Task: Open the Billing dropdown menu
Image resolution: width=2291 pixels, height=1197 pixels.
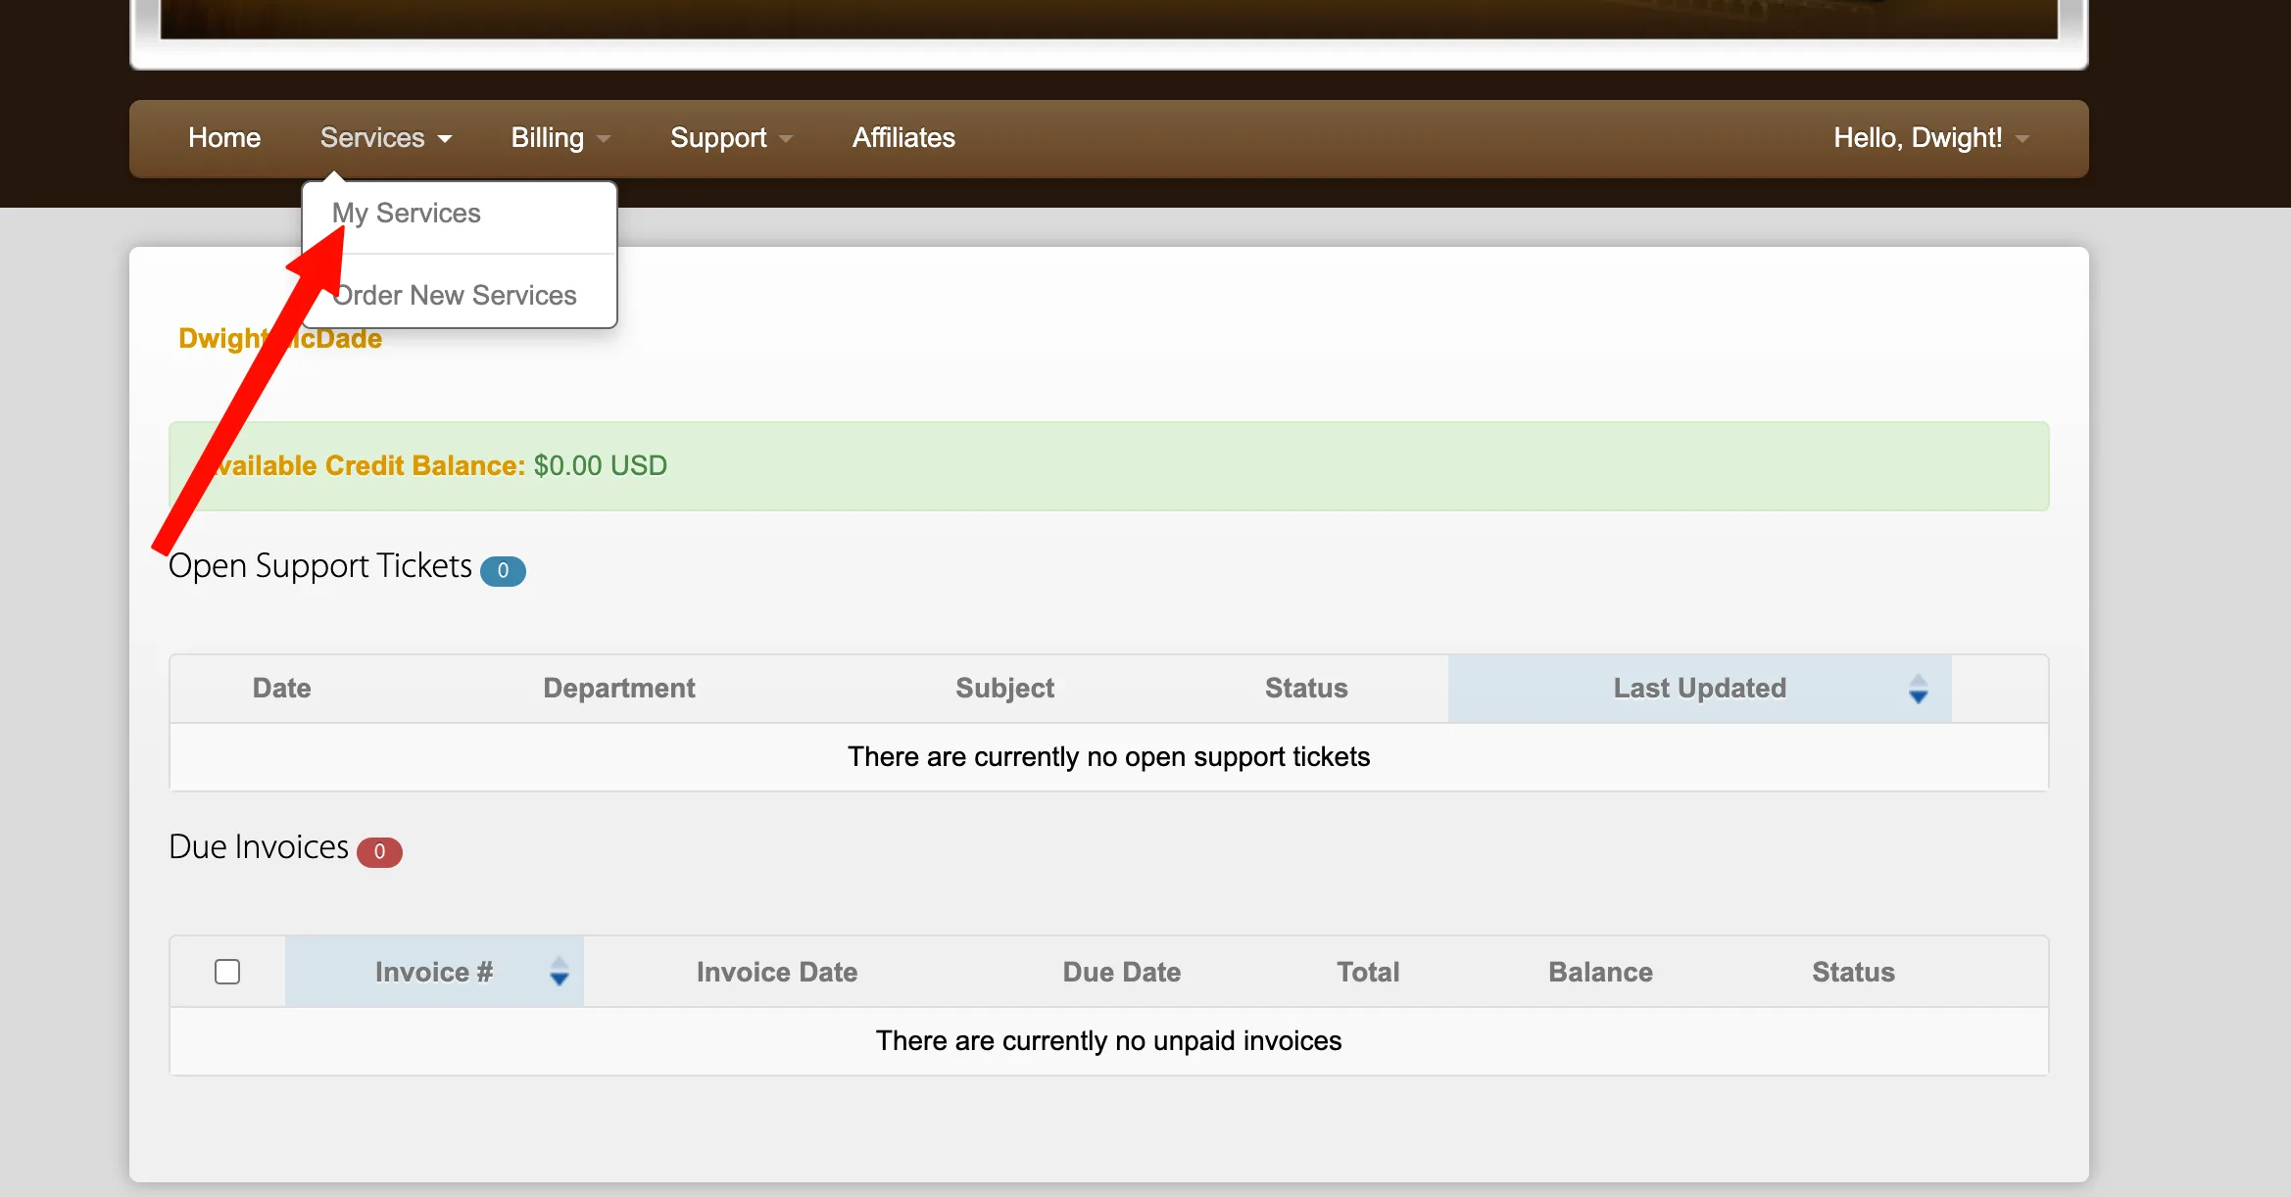Action: (x=561, y=138)
